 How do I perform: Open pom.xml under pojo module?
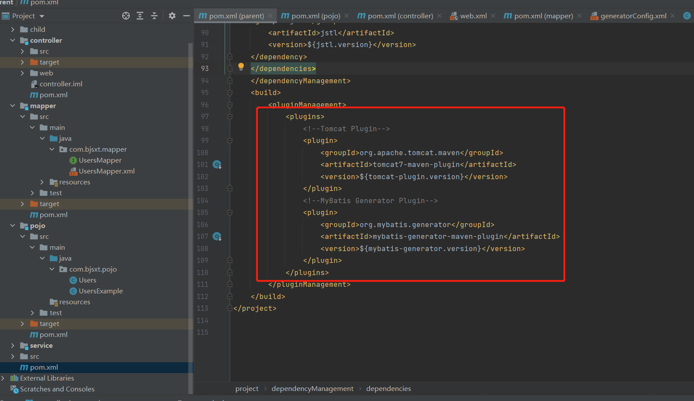(53, 335)
